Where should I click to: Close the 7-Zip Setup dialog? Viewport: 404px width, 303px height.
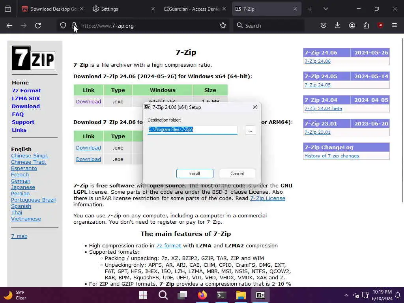[255, 107]
